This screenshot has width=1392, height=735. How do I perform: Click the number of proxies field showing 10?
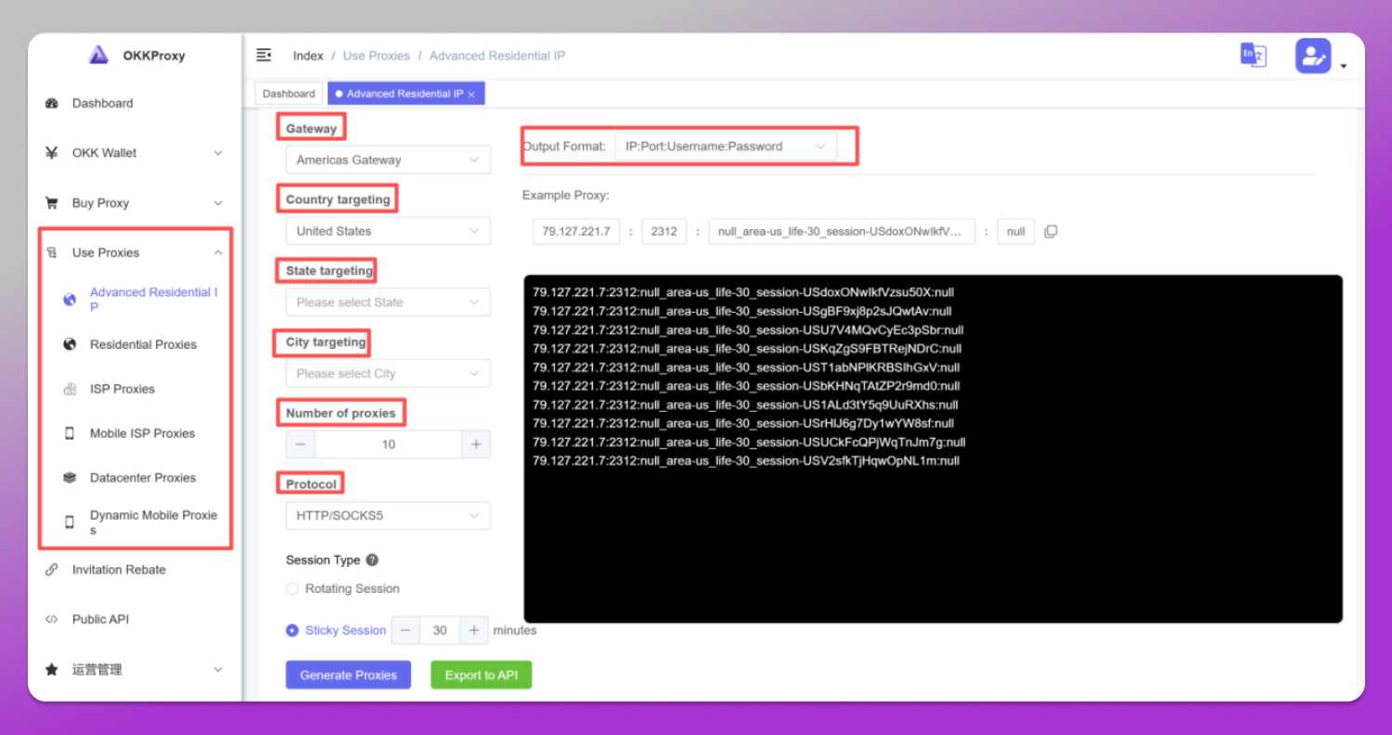[x=389, y=445]
